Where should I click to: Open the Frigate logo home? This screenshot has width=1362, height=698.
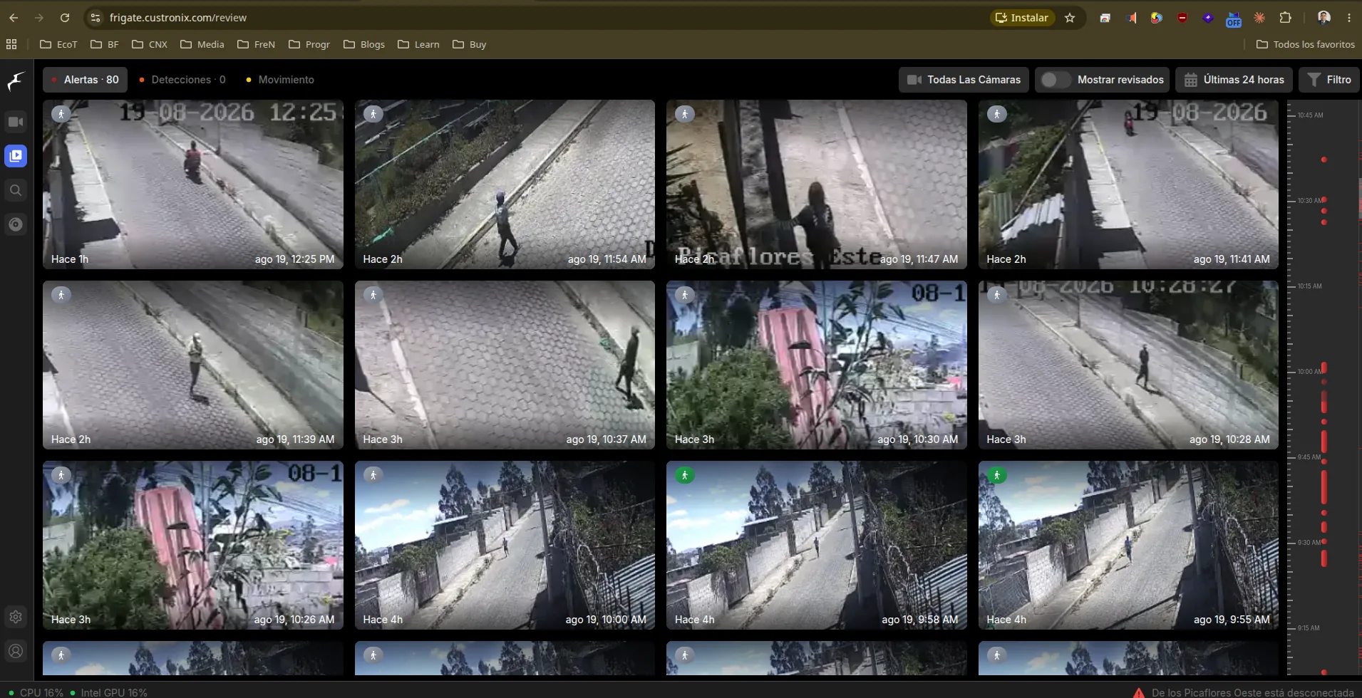tap(16, 81)
